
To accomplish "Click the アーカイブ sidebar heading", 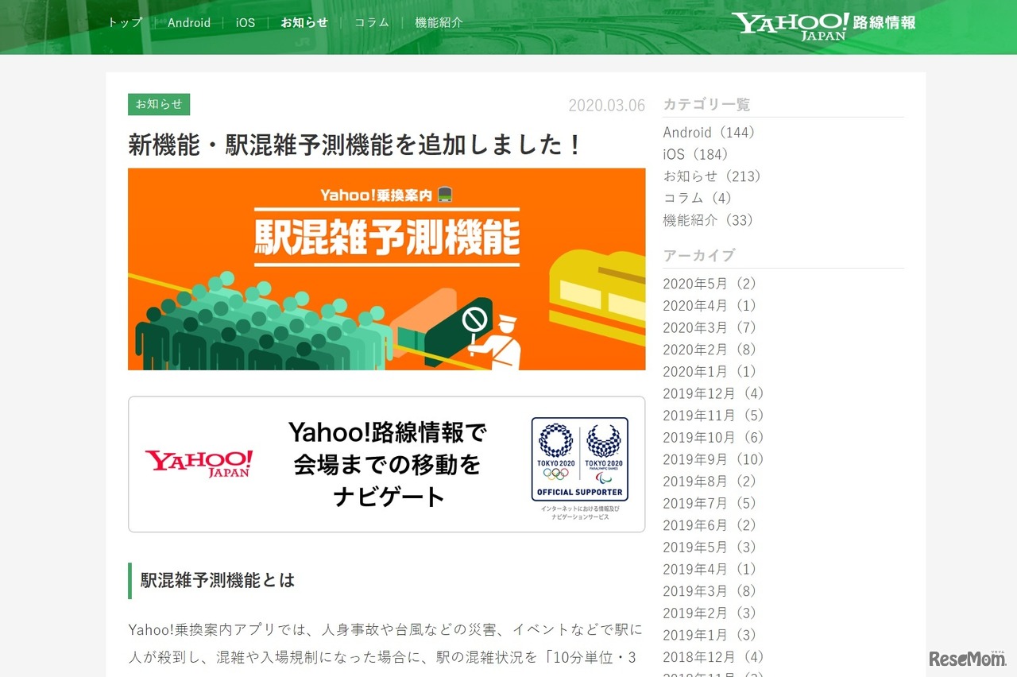I will [699, 255].
